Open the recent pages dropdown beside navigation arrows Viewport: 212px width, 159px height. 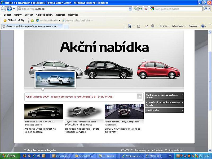click(x=14, y=9)
